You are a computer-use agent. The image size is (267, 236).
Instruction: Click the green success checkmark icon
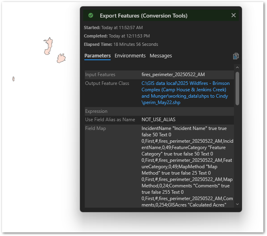tap(91, 16)
